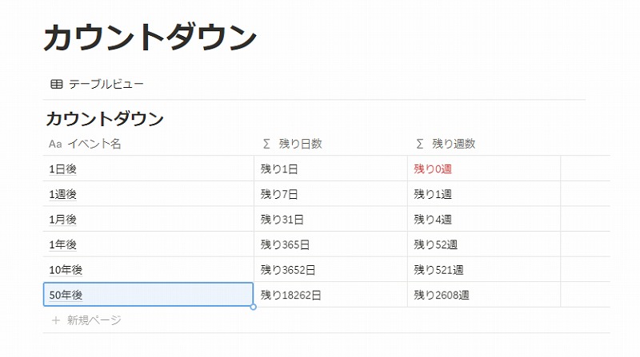Click the selection handle on 50年後 cell
The height and width of the screenshot is (357, 640).
pos(254,307)
